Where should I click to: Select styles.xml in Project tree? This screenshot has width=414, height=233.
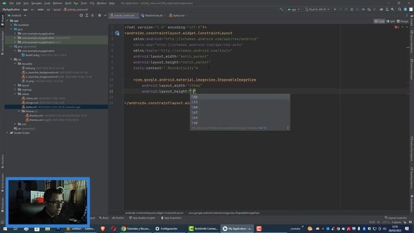(56, 107)
